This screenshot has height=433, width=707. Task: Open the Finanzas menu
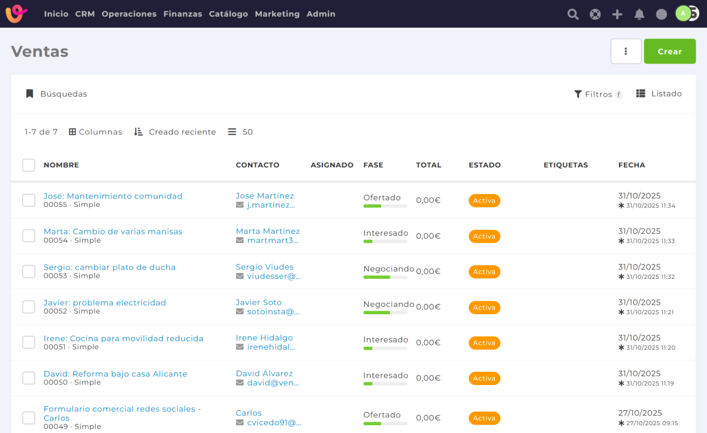click(182, 14)
